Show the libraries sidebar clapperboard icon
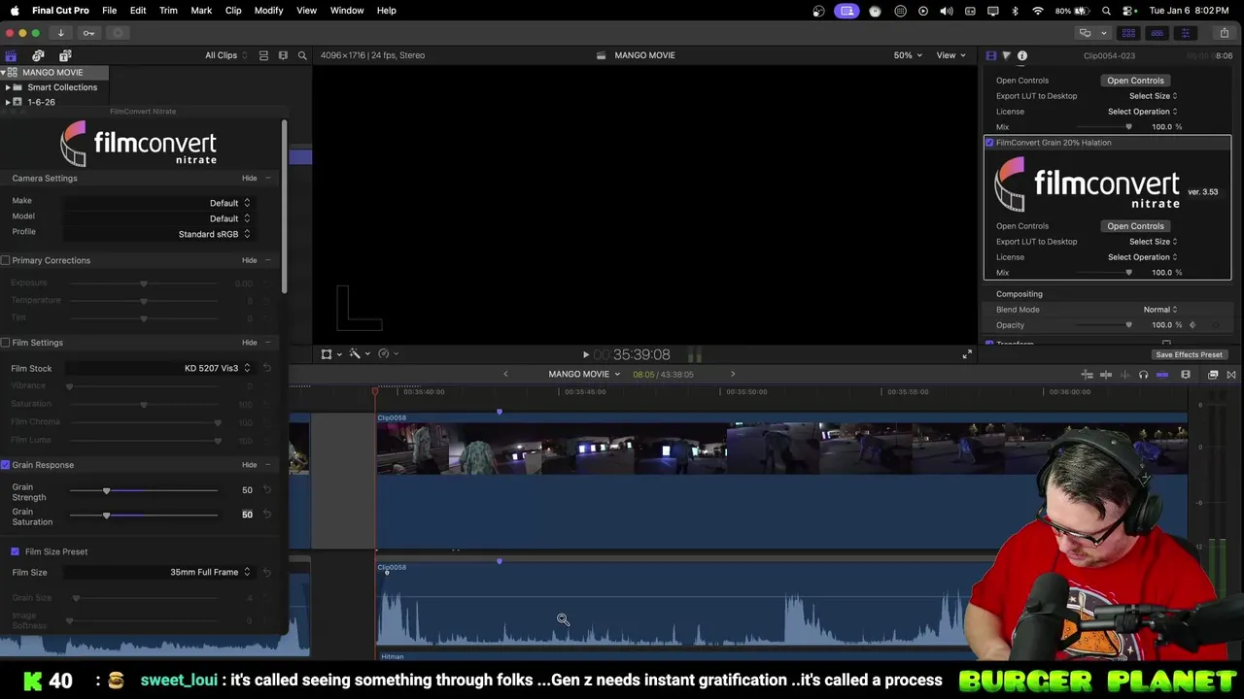The image size is (1244, 699). (x=11, y=55)
